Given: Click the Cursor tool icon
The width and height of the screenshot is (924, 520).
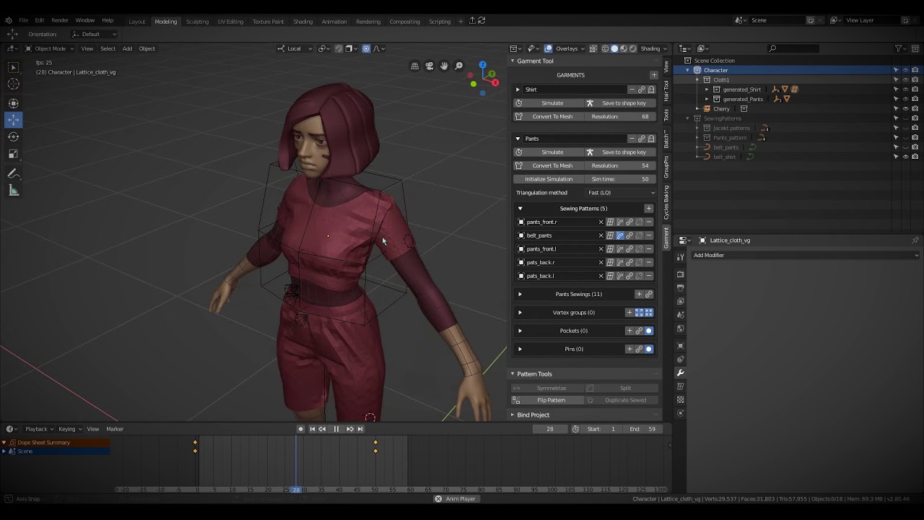Looking at the screenshot, I should [13, 84].
